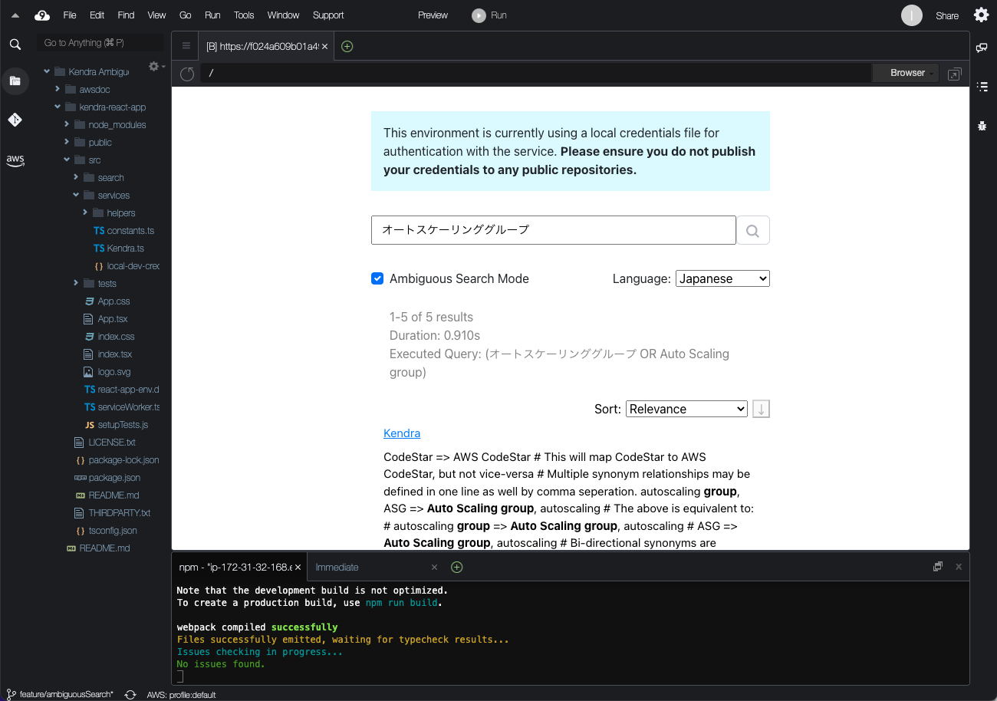Expand the public folder
The width and height of the screenshot is (997, 701).
click(67, 142)
